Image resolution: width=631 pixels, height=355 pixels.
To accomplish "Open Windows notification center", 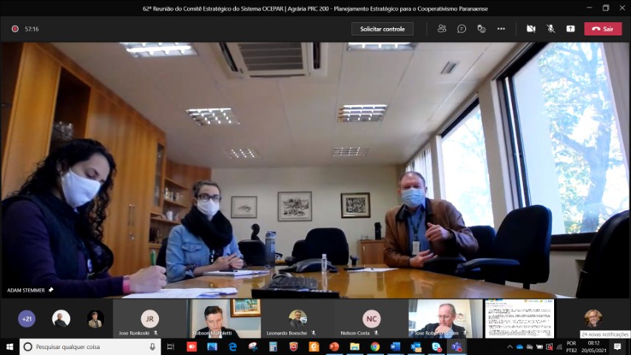I will pyautogui.click(x=618, y=347).
